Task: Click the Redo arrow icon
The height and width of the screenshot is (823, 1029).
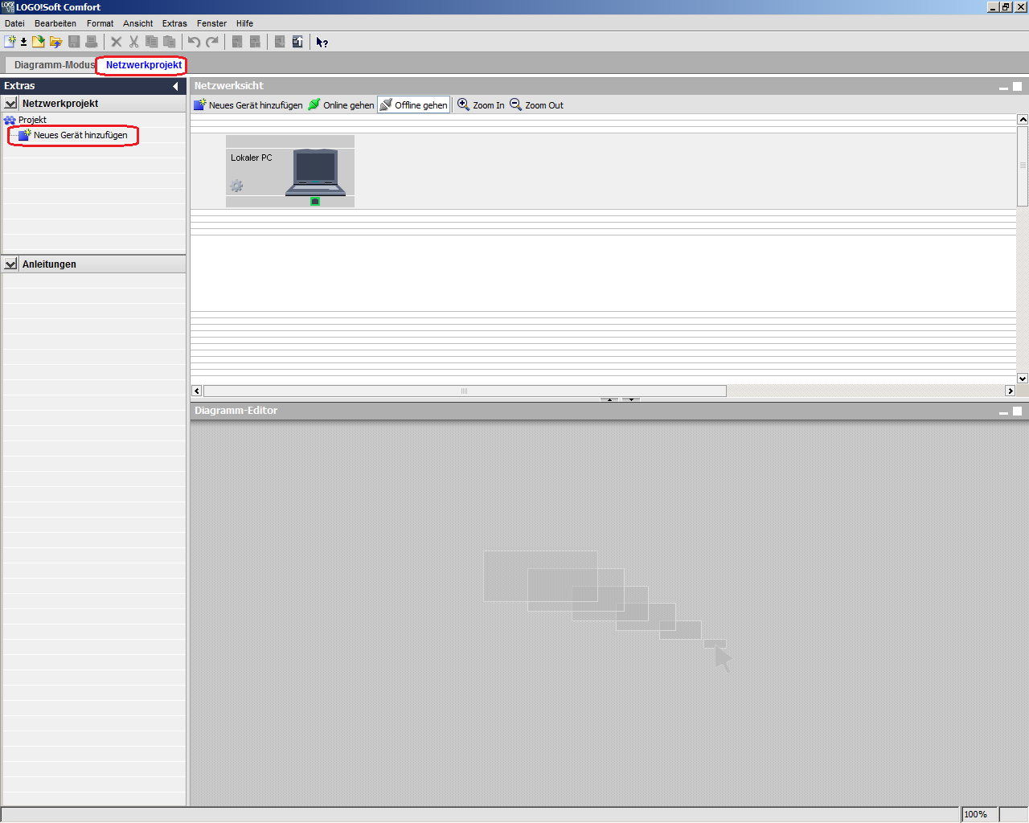Action: (x=212, y=42)
